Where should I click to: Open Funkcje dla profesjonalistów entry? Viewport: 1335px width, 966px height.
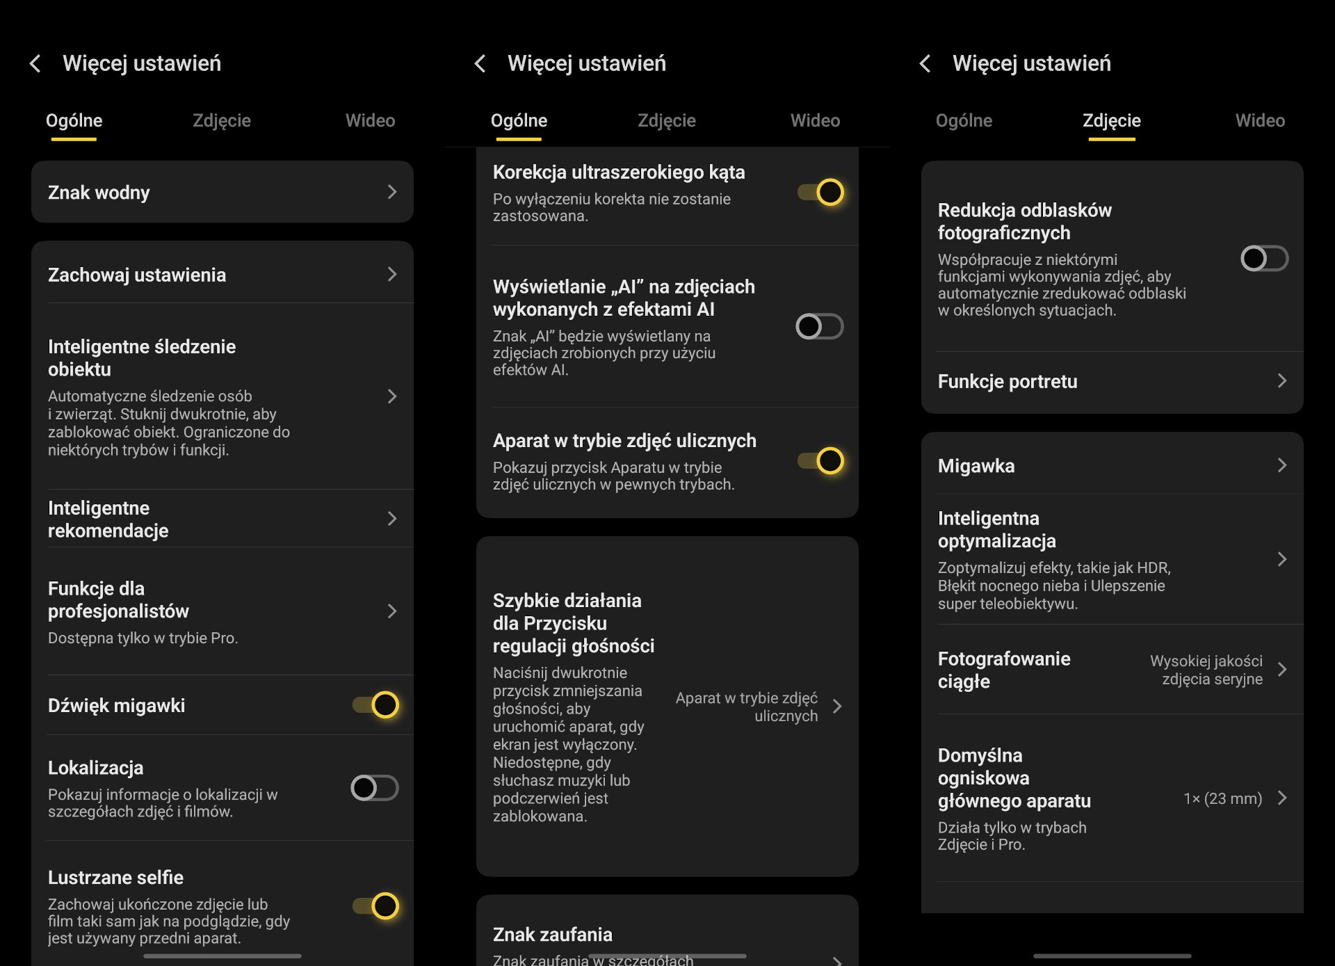(392, 611)
